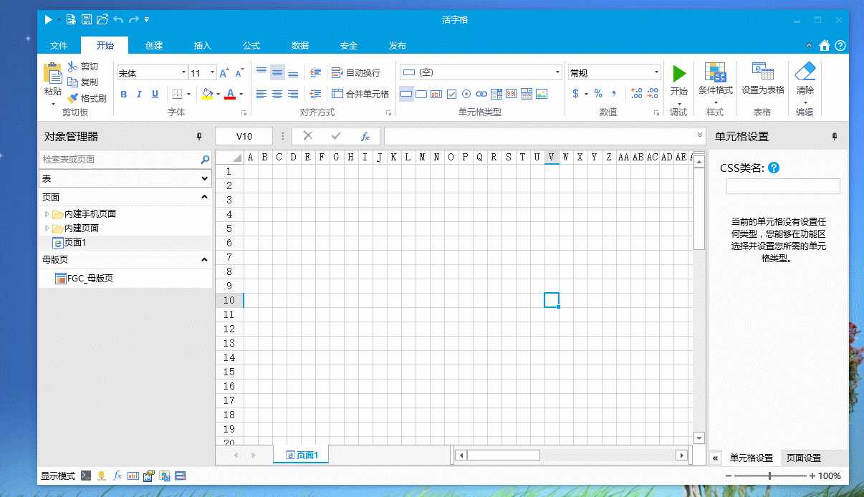Select the 页面1 sheet tab
This screenshot has height=497, width=864.
[302, 455]
